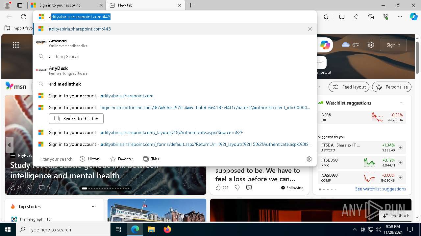Open MSN page settings gear
The width and height of the screenshot is (421, 236).
371,45
